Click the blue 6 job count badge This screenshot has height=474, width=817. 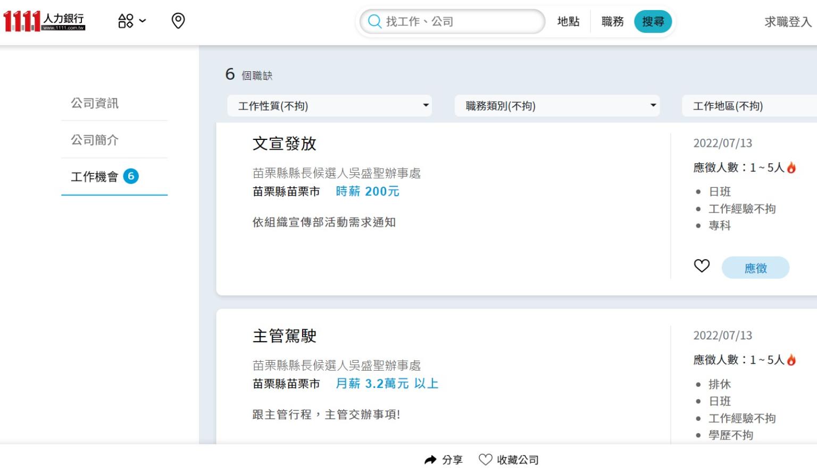point(131,176)
